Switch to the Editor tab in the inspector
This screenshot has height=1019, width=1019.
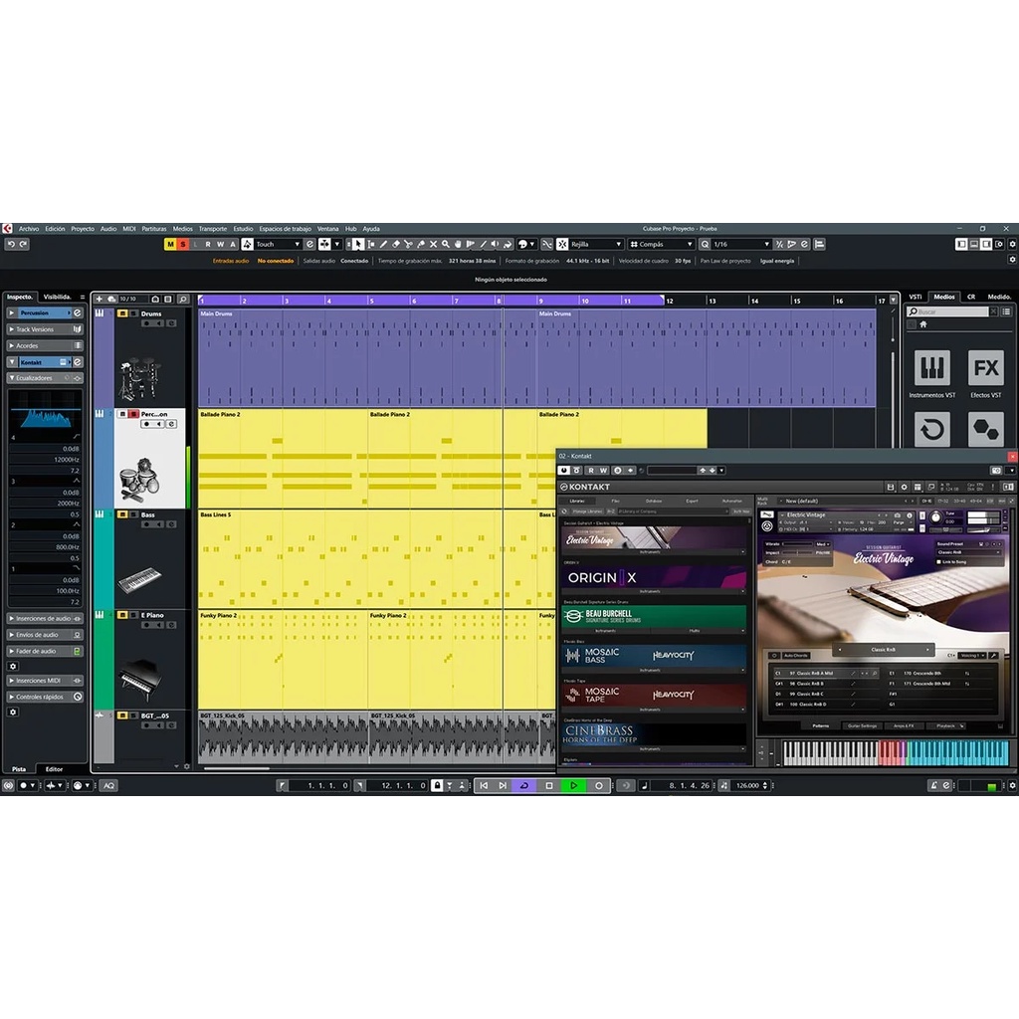coord(54,769)
